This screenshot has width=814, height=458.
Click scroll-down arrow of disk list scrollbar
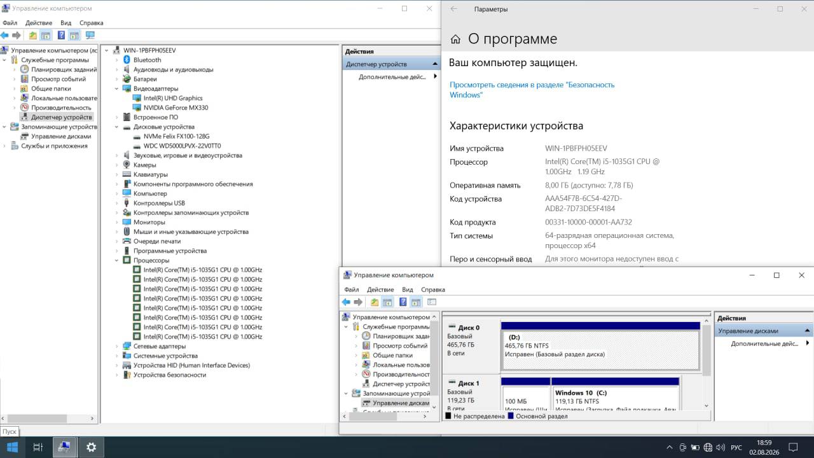tap(706, 405)
